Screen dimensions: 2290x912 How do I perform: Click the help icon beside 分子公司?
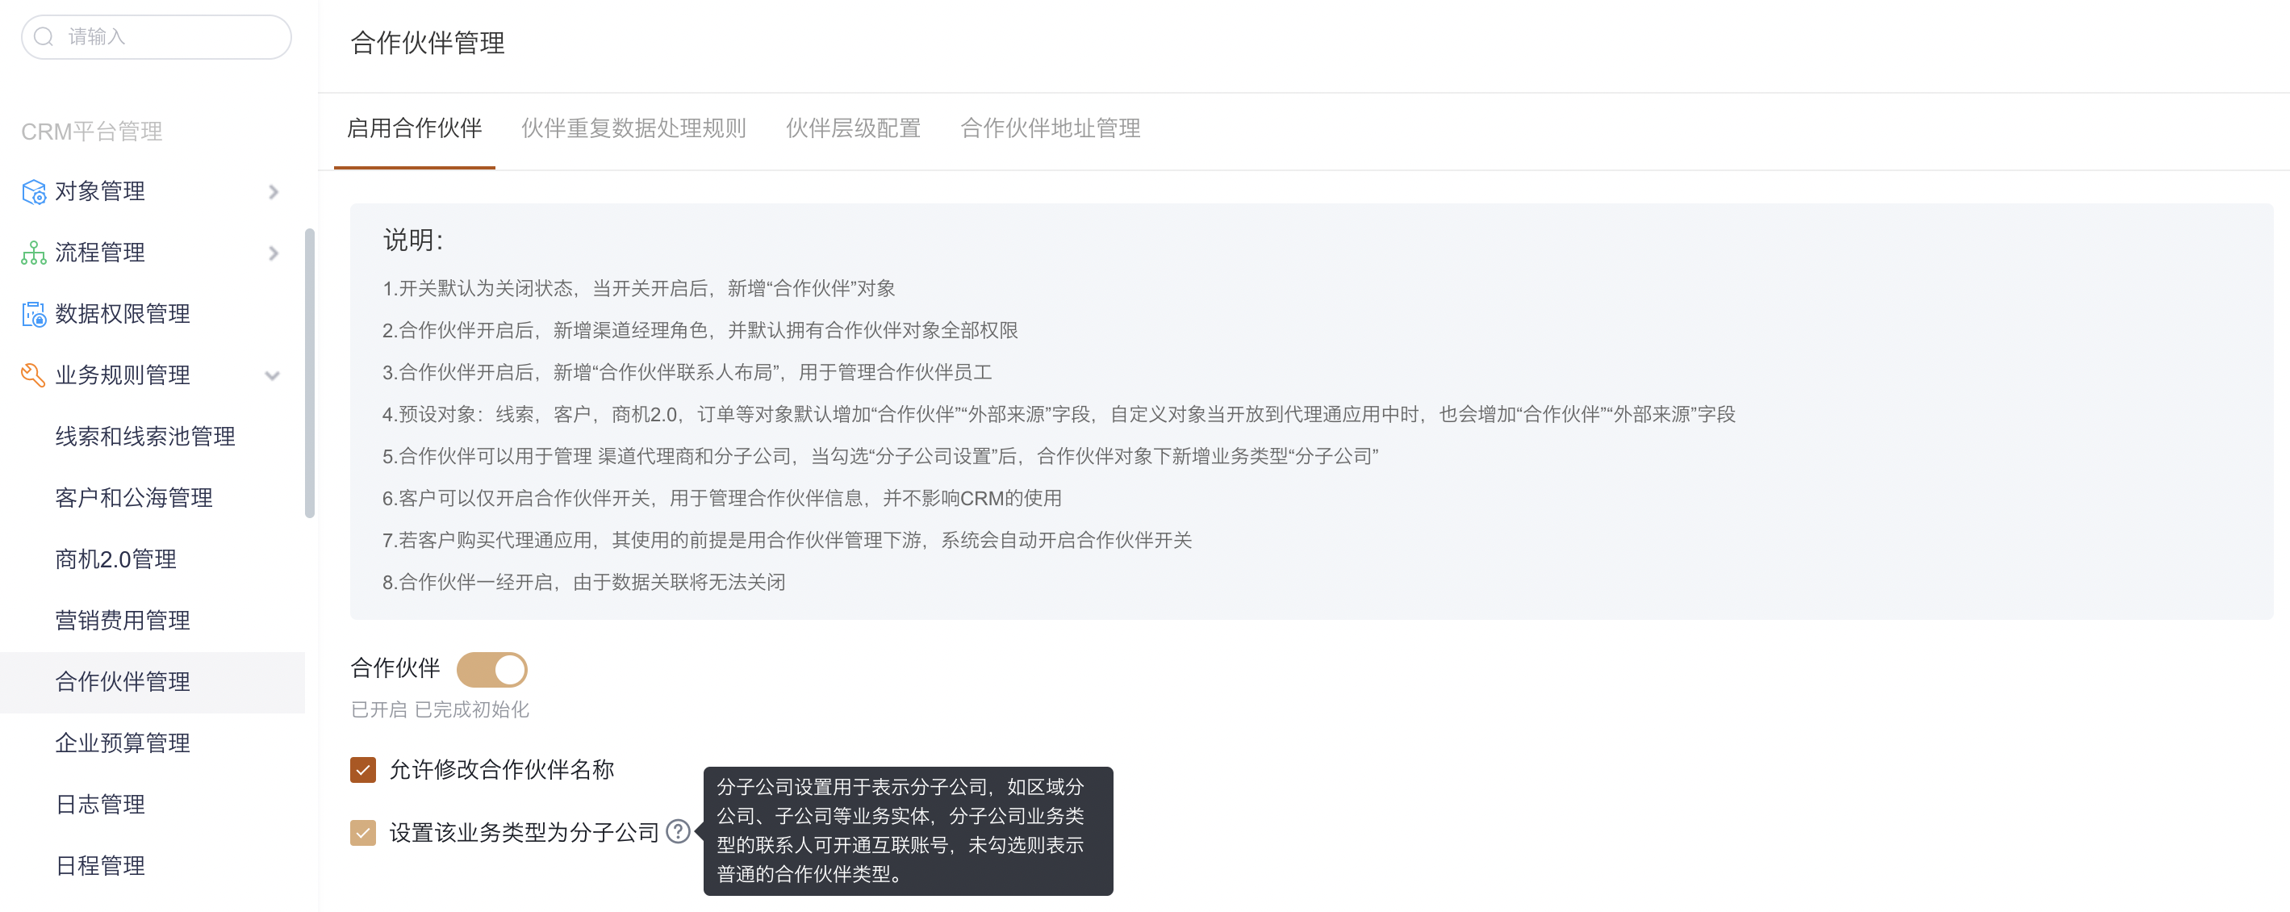pos(679,832)
